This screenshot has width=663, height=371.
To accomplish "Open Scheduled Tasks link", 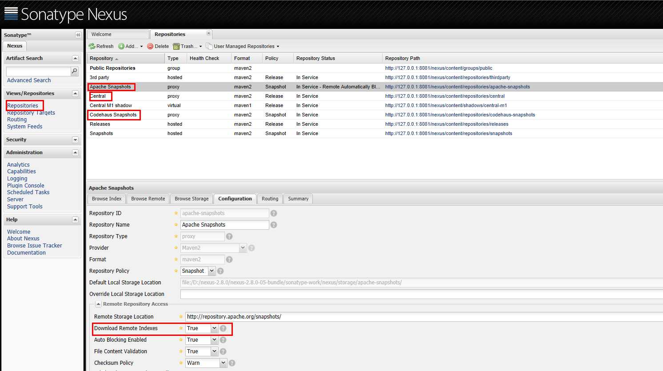I will [x=28, y=192].
